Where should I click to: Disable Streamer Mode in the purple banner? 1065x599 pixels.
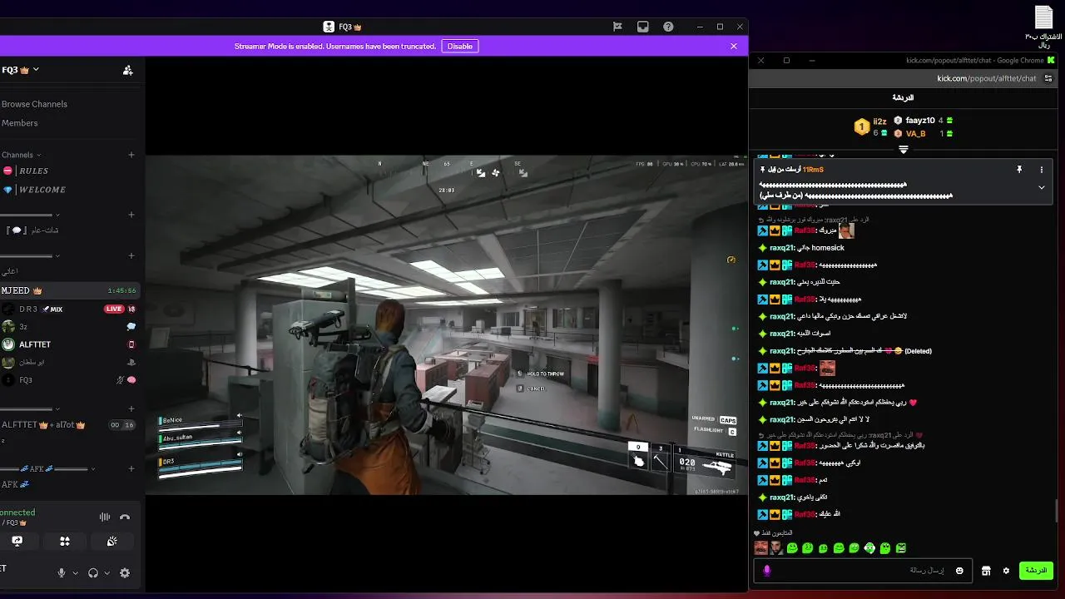click(x=460, y=47)
